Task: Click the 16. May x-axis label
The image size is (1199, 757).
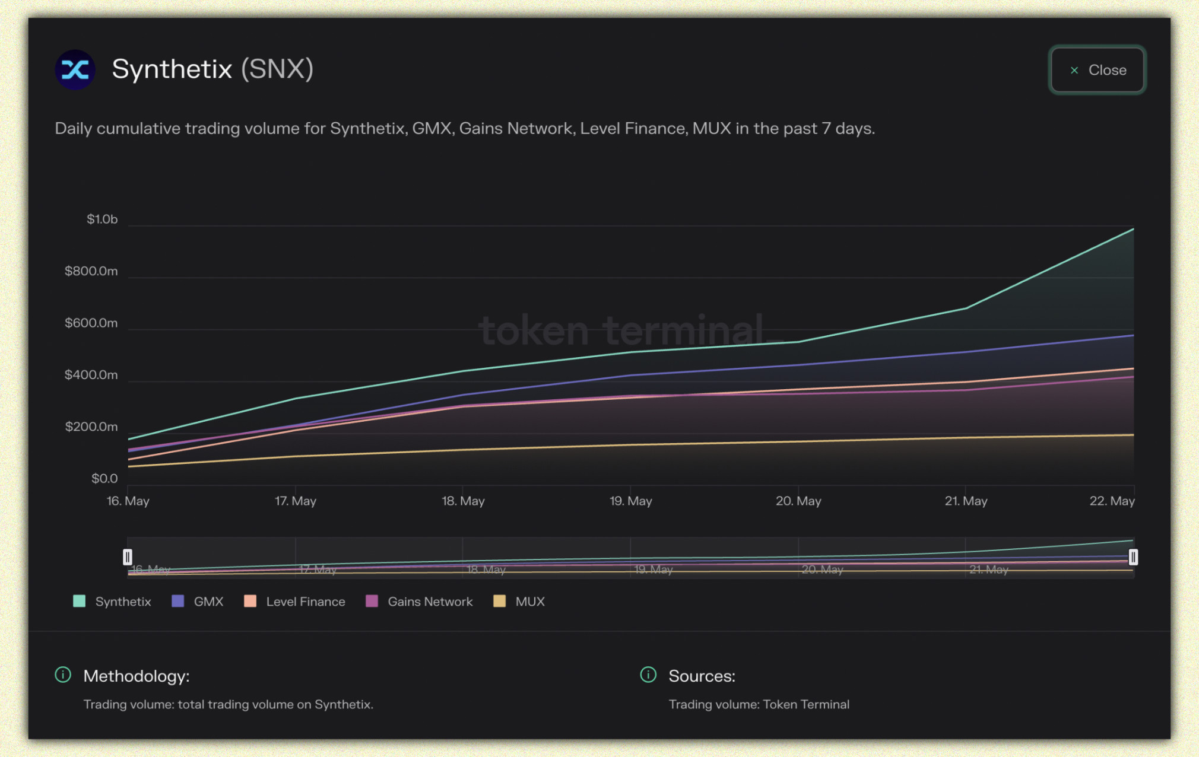Action: 128,501
